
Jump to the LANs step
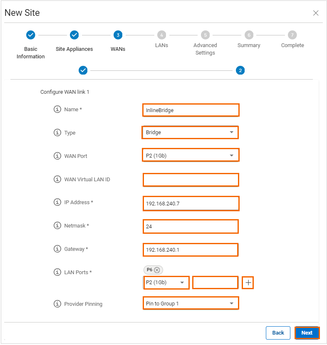click(x=161, y=35)
